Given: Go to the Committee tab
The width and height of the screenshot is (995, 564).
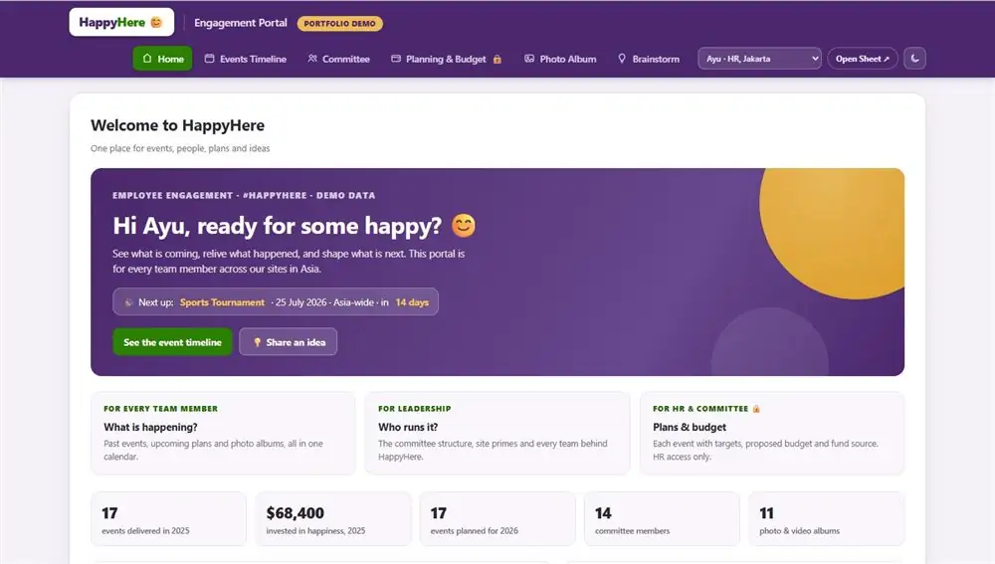Looking at the screenshot, I should [x=339, y=59].
